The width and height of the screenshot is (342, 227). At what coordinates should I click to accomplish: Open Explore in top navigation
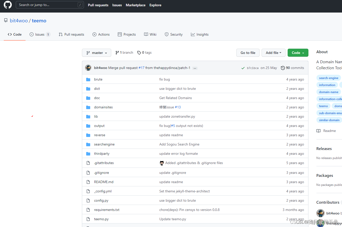(x=155, y=5)
